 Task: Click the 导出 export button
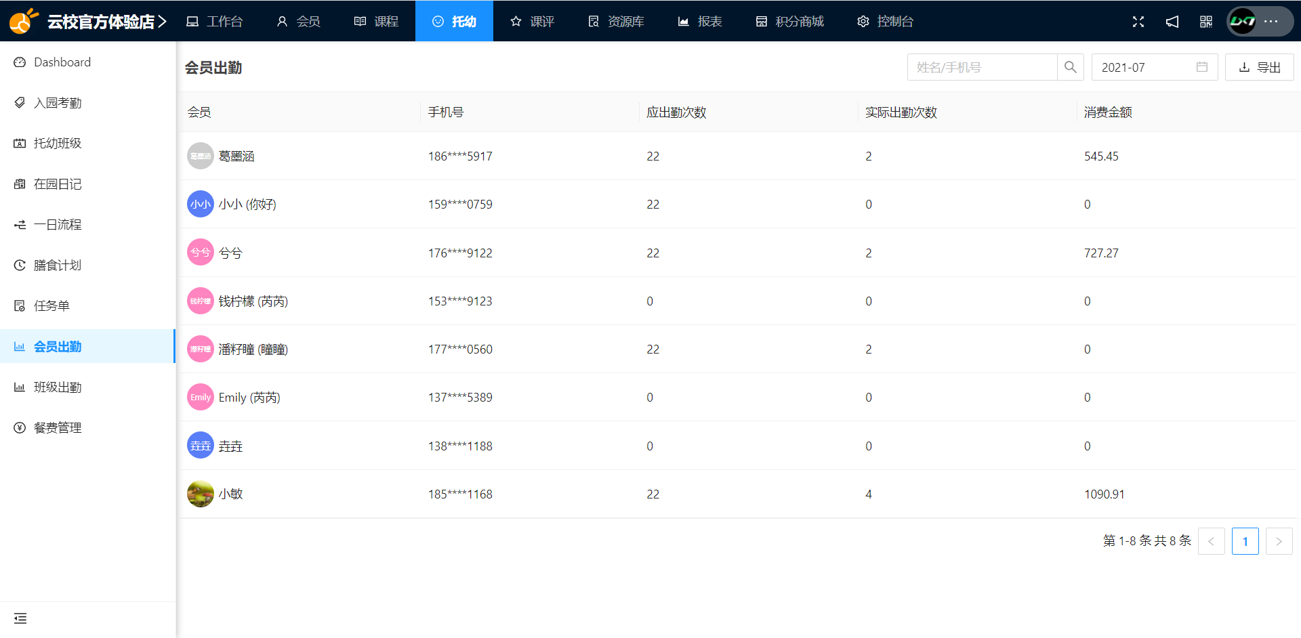(x=1260, y=67)
